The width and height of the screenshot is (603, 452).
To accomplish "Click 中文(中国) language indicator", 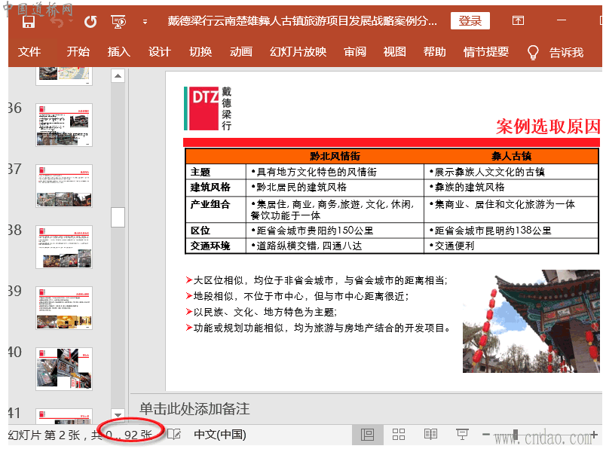I will pyautogui.click(x=220, y=435).
